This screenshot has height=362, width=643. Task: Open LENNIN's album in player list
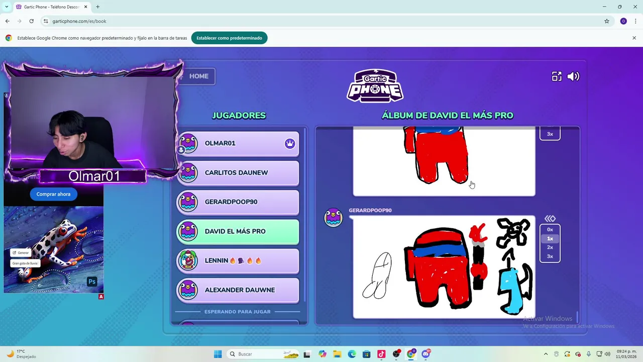click(x=238, y=260)
